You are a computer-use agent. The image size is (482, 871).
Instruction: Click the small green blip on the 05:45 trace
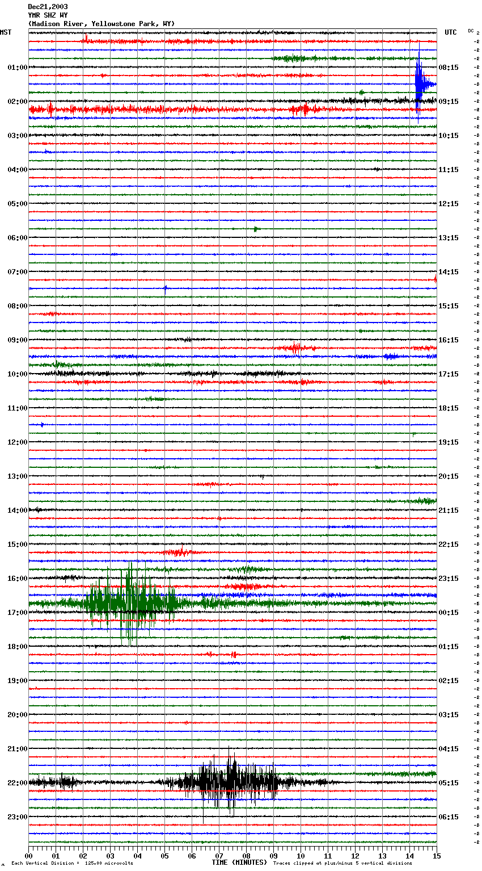(x=256, y=229)
